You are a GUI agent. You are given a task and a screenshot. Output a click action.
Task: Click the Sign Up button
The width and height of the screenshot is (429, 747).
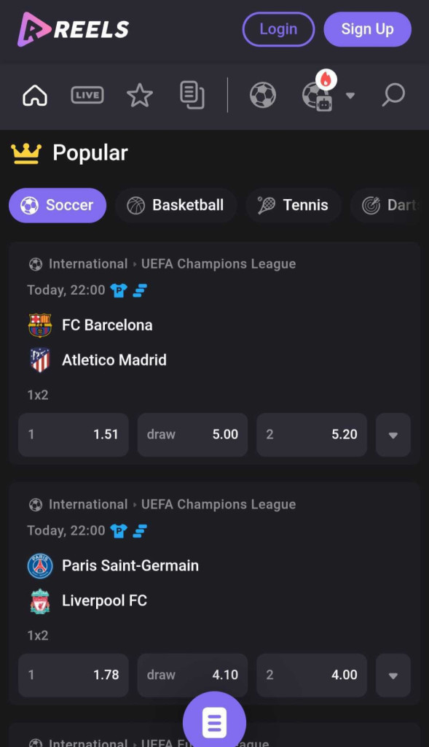367,29
